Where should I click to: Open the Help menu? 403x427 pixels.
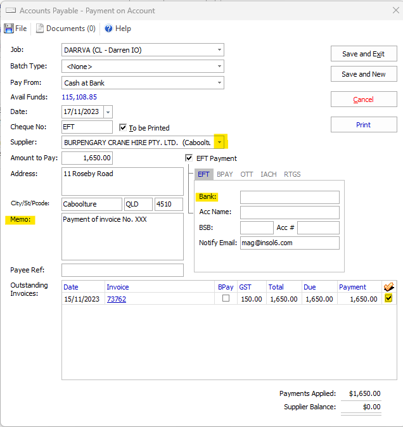tap(118, 29)
